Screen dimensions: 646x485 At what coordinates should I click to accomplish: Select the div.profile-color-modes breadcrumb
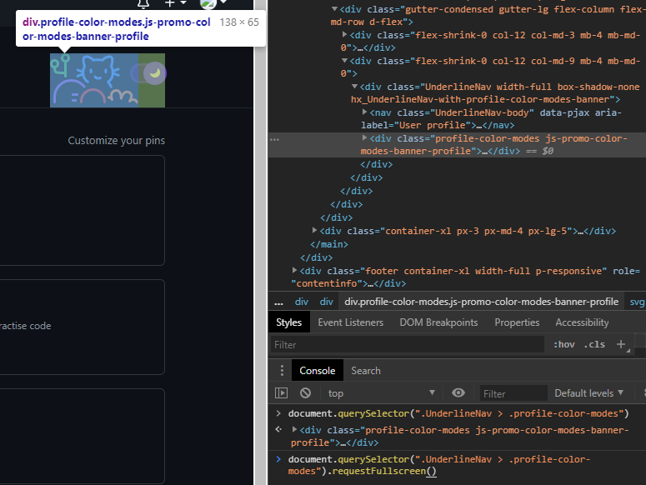coord(481,302)
